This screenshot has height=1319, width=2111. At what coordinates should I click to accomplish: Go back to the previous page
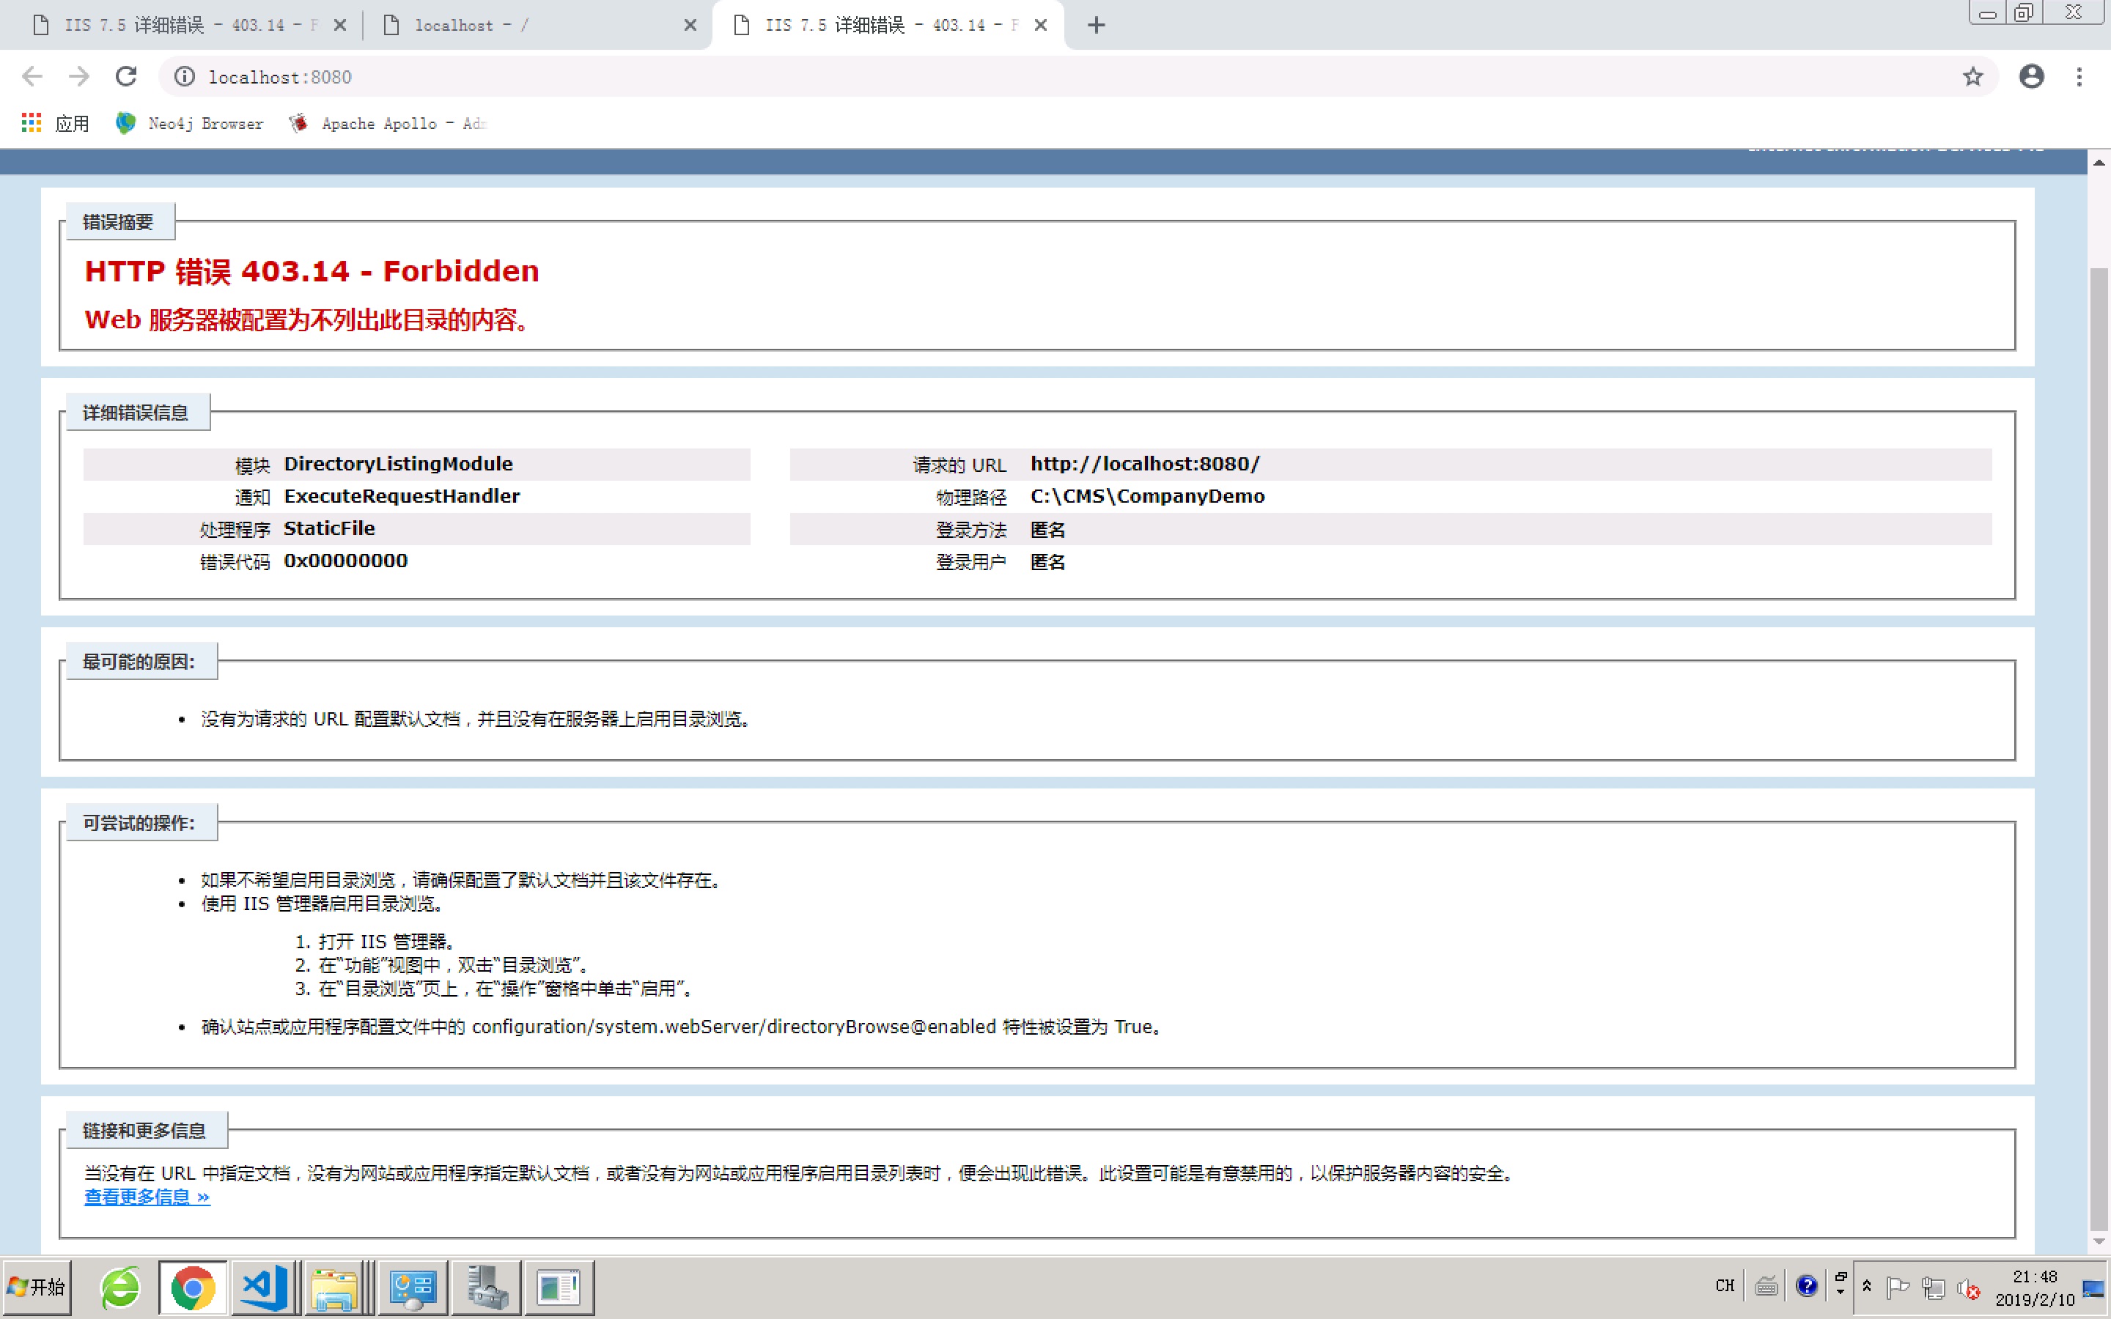click(x=32, y=77)
